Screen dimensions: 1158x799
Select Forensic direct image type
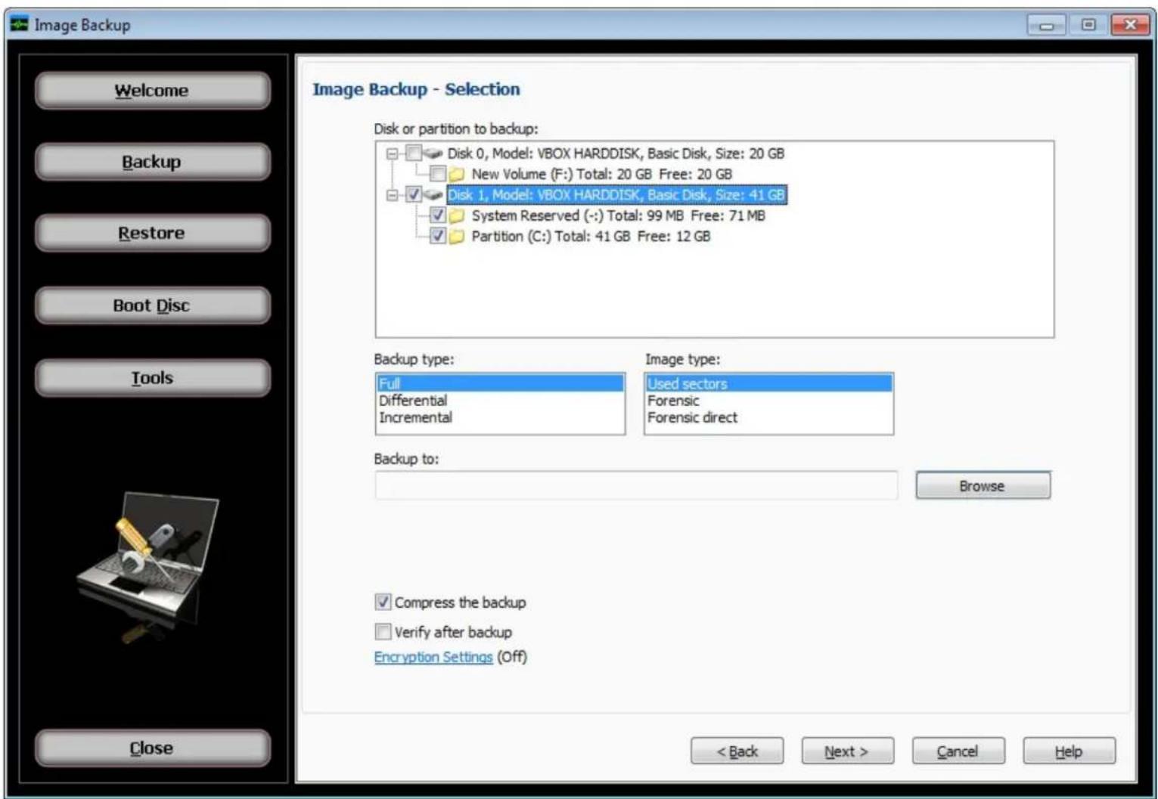tap(768, 417)
